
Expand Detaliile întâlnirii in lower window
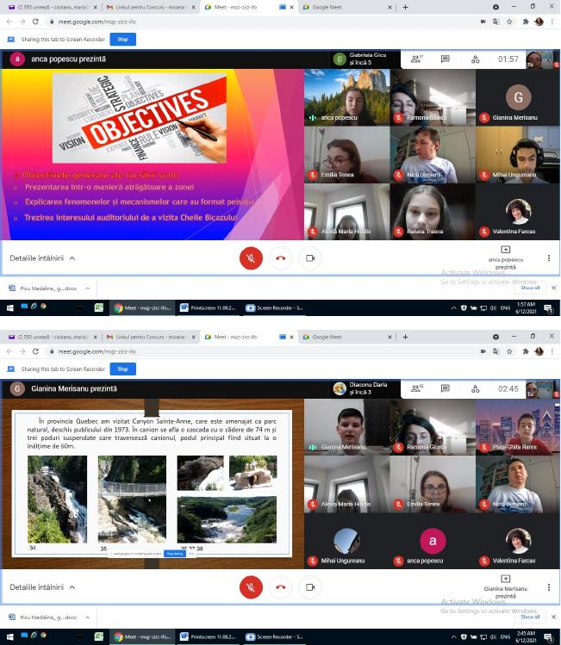pyautogui.click(x=42, y=587)
